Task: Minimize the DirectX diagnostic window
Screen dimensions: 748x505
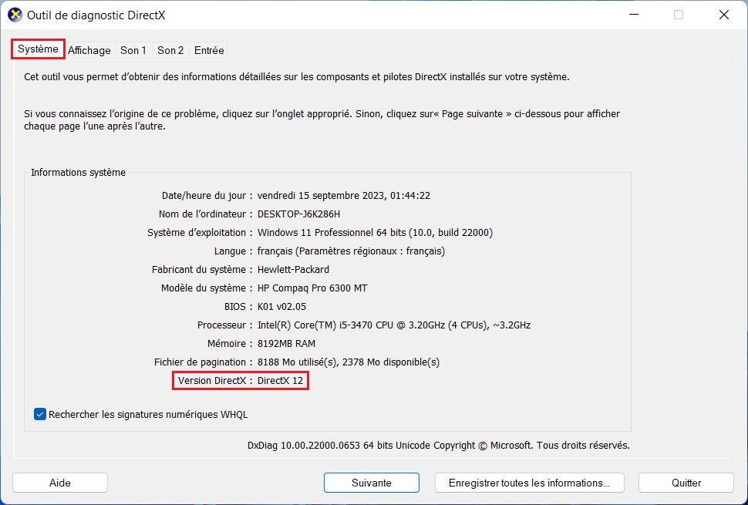Action: 634,15
